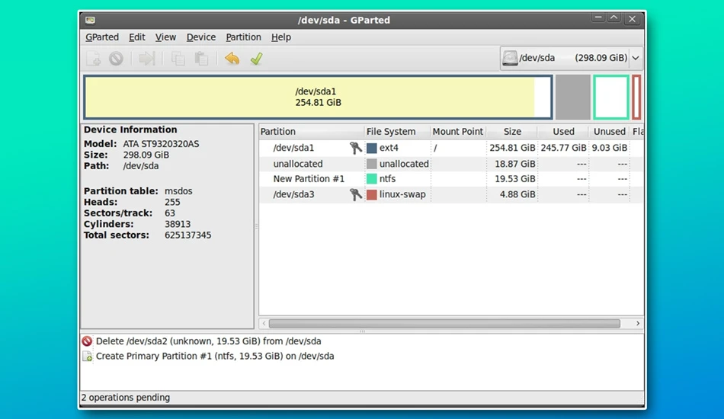Viewport: 724px width, 419px height.
Task: Click the Partition column header
Action: click(312, 132)
